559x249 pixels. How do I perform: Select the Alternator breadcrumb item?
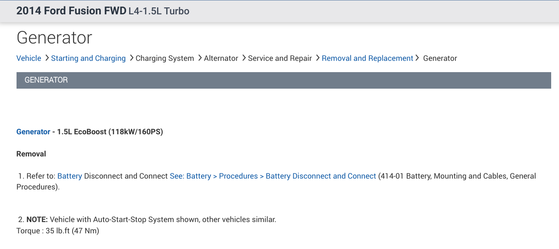pos(221,58)
